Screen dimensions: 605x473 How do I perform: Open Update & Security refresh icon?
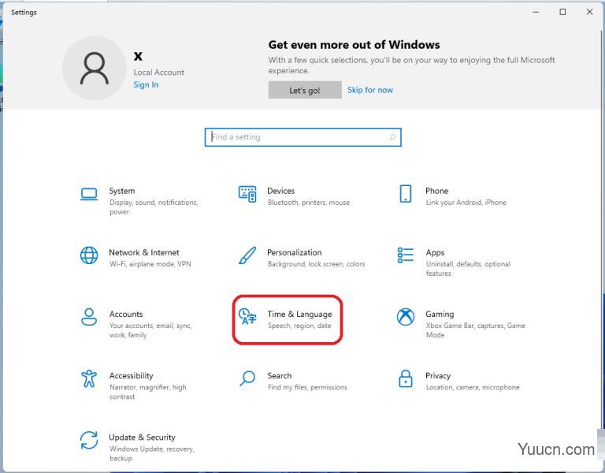89,440
